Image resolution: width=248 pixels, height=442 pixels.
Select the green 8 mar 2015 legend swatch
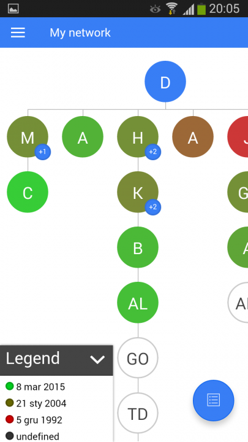coord(10,386)
